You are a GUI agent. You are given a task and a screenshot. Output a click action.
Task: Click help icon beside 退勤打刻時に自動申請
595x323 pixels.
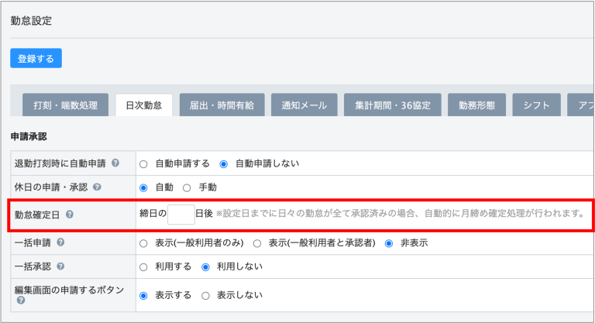coord(115,163)
